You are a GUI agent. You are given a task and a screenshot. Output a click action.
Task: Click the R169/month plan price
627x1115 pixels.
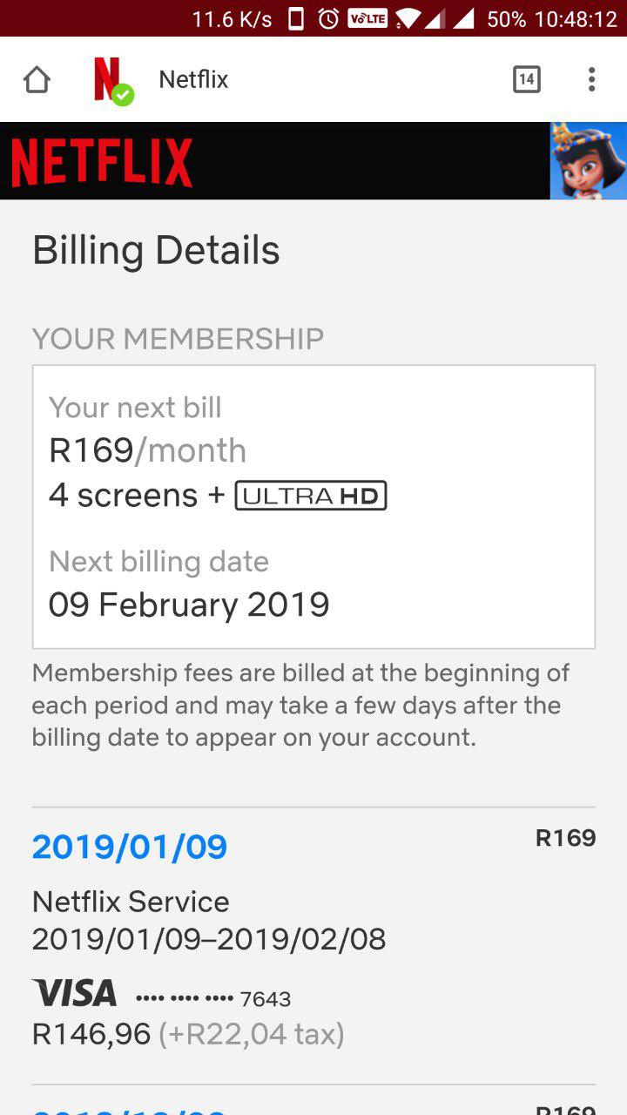[147, 450]
